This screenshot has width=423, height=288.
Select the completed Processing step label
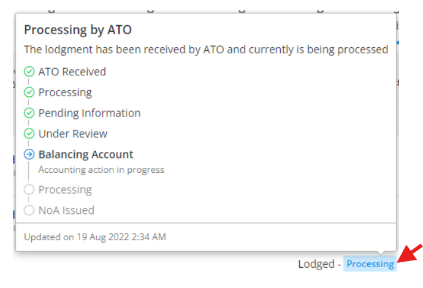65,93
